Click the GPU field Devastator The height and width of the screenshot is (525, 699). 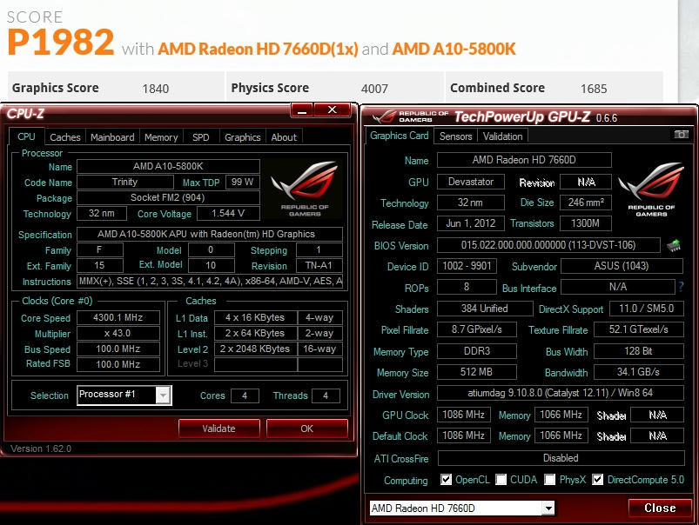click(x=471, y=182)
